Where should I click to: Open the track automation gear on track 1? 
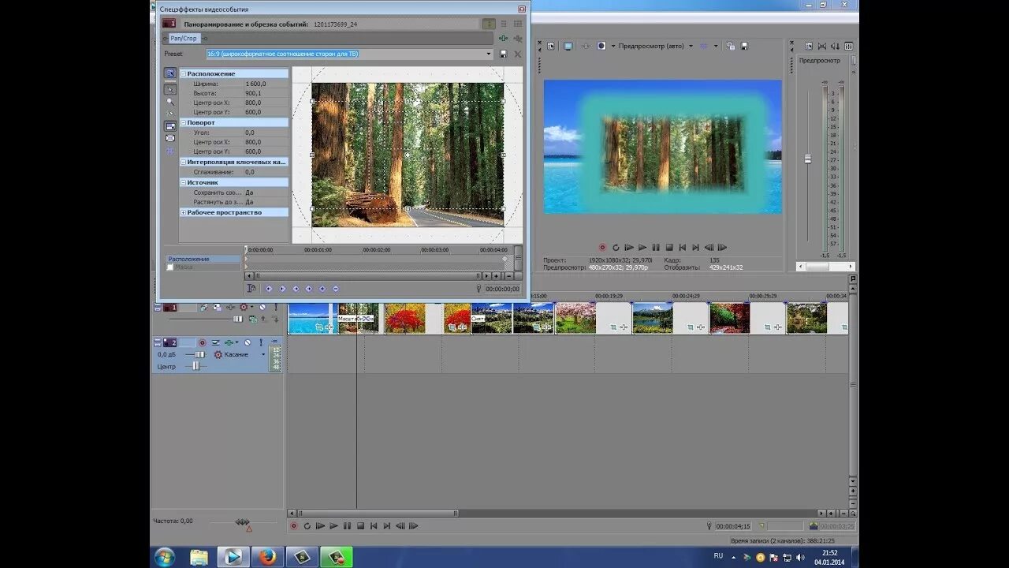tap(244, 308)
